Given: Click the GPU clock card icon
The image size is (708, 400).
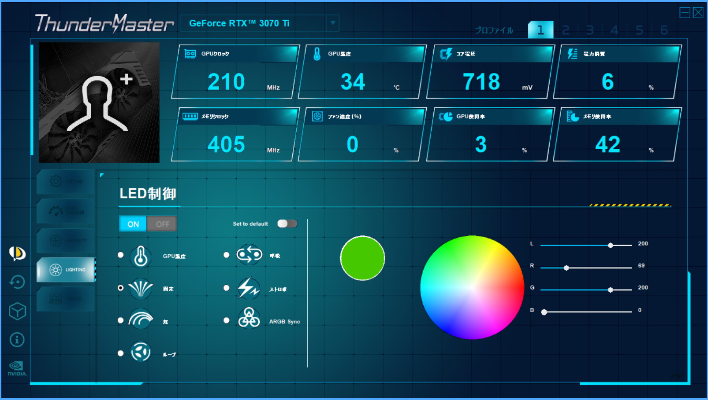Looking at the screenshot, I should tap(190, 54).
